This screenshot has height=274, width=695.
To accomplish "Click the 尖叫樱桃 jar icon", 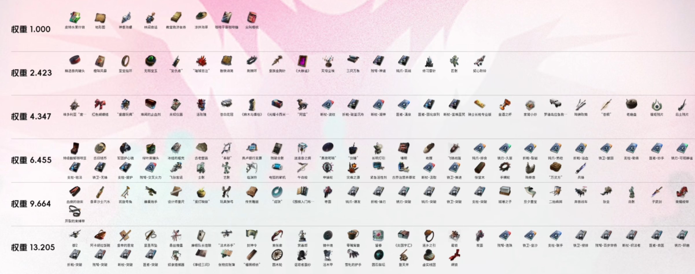I will (252, 18).
